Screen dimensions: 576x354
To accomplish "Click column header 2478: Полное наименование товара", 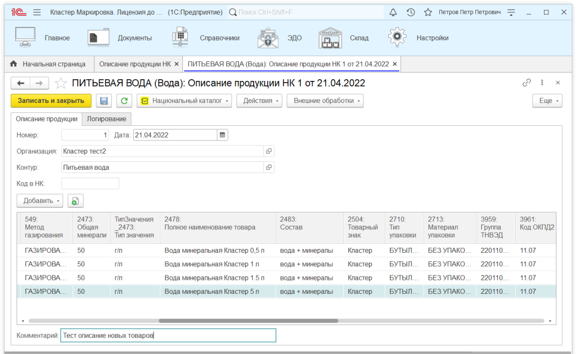I will click(x=218, y=228).
